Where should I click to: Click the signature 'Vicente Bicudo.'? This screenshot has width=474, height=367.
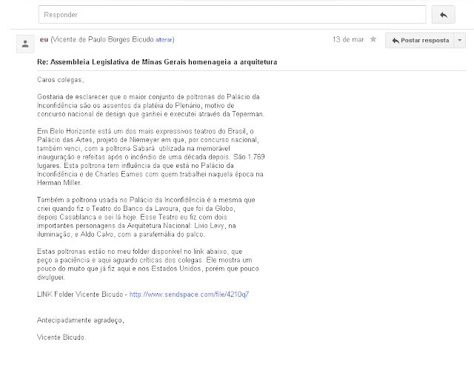tap(61, 337)
